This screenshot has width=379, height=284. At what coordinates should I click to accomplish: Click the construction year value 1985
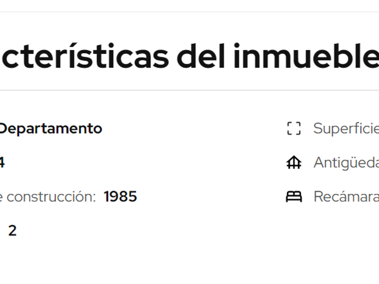click(x=120, y=197)
